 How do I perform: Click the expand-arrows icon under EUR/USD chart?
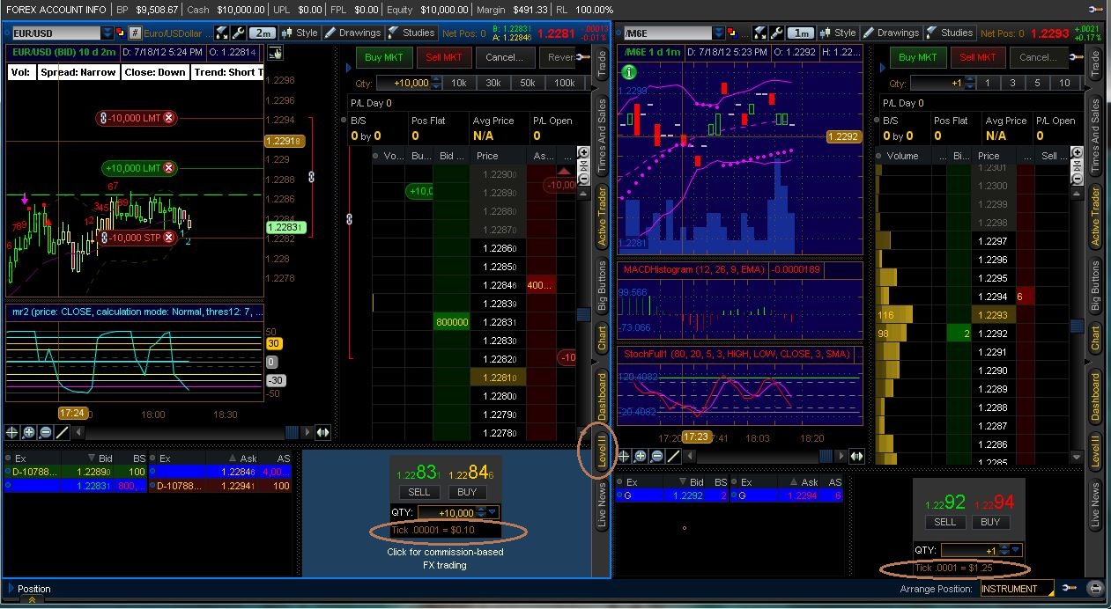pyautogui.click(x=322, y=432)
